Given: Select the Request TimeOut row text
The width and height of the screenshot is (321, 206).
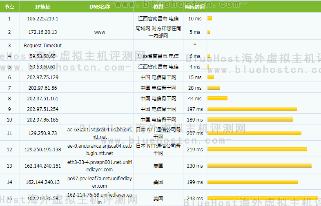Looking at the screenshot, I should coord(42,46).
